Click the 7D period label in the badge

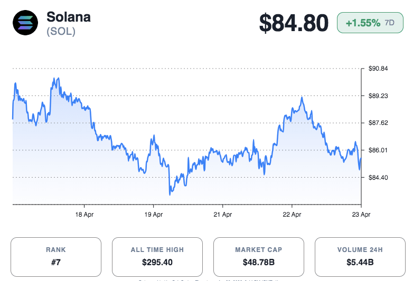coord(389,23)
